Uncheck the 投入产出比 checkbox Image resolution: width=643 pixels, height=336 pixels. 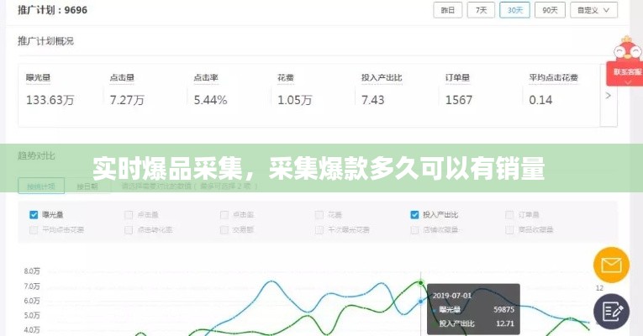414,214
